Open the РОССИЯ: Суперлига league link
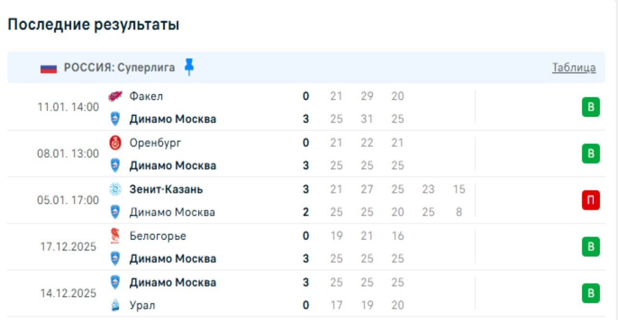The image size is (618, 320). pos(119,68)
